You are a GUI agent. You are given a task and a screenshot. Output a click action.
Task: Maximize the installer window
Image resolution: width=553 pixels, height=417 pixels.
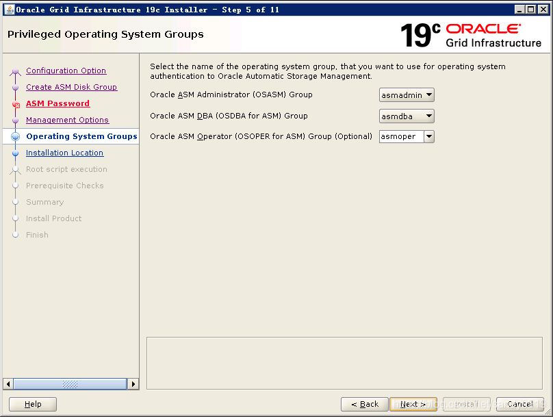[531, 10]
